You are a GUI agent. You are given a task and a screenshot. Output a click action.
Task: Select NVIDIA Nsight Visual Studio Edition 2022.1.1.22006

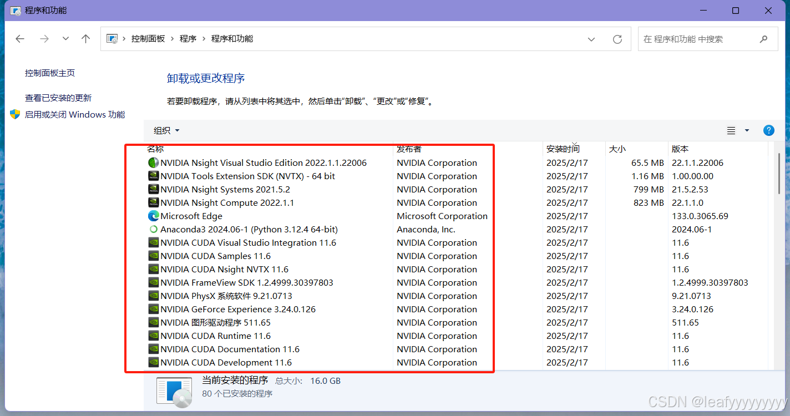(x=264, y=163)
